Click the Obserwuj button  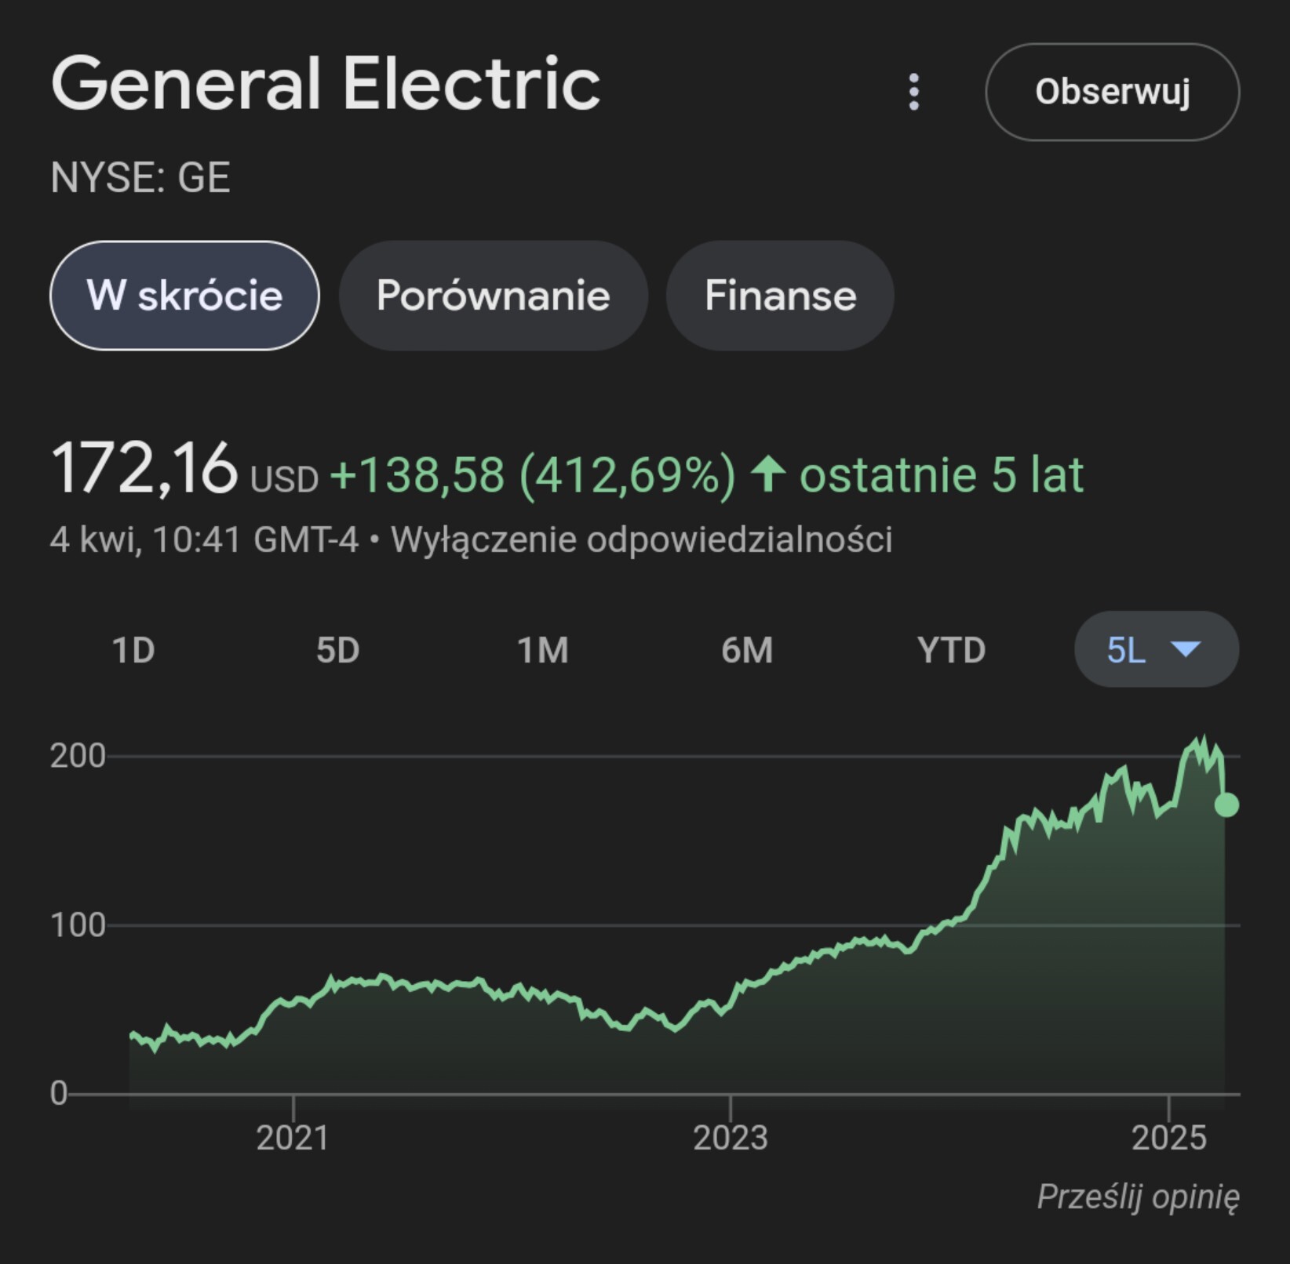point(1112,92)
